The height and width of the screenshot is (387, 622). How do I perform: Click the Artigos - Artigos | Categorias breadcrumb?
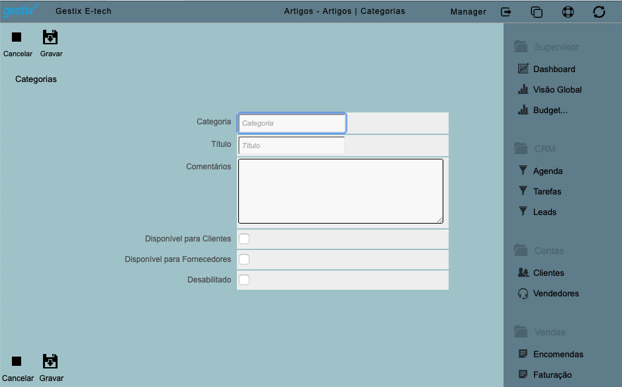[x=344, y=11]
